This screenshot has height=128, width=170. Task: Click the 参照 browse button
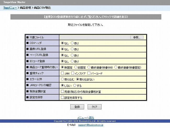point(137,37)
